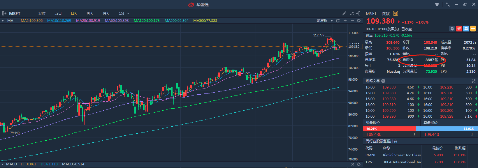The image size is (478, 168).
Task: Click the pencil drawing tool icon
Action: (x=344, y=13)
